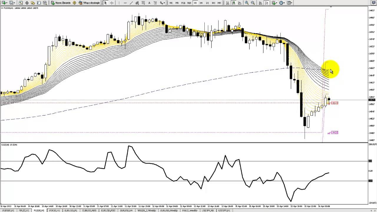Toggle chart shift icon

[x=266, y=3]
